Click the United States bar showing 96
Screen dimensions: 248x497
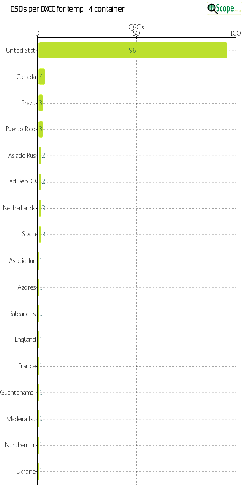coord(132,50)
